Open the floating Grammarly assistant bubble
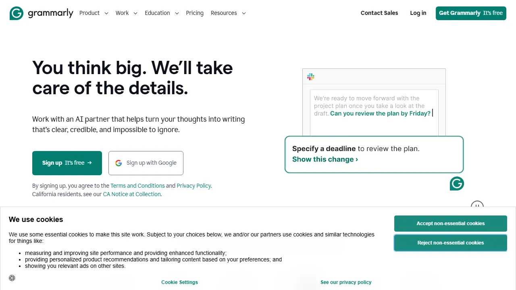 click(x=457, y=184)
